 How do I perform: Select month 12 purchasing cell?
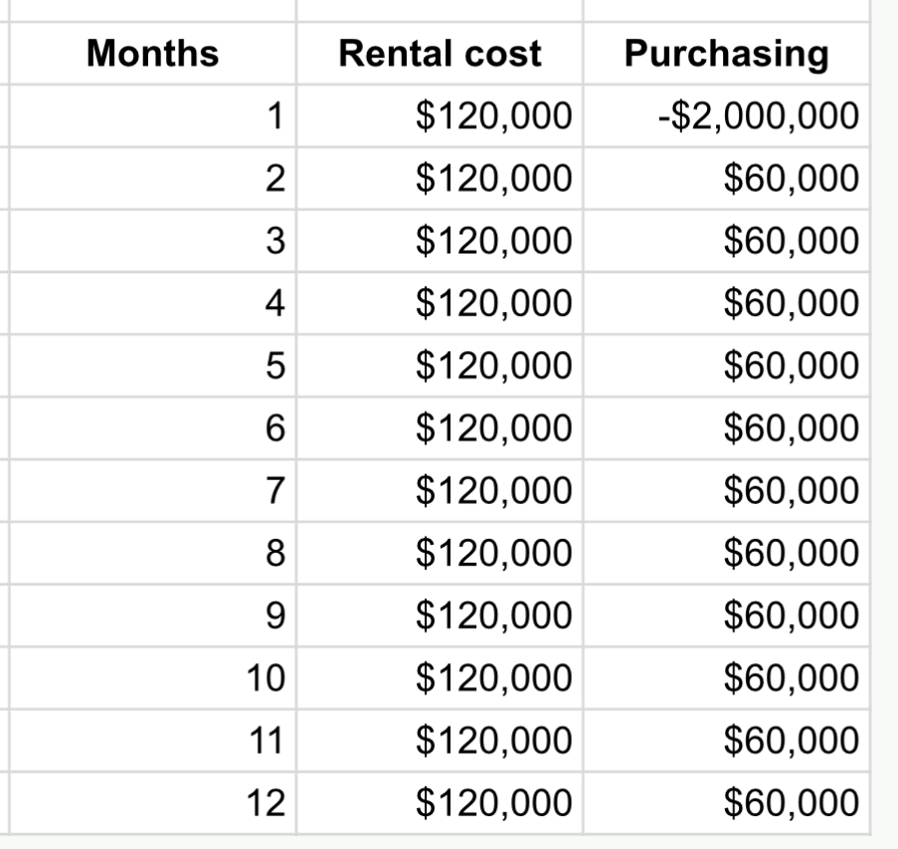[726, 802]
